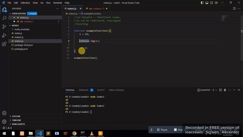The width and height of the screenshot is (243, 137).
Task: Open the Run menu
Action: (x=48, y=3)
